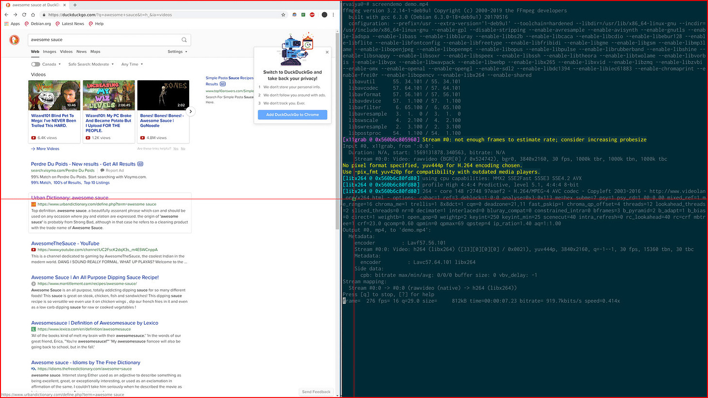Screen dimensions: 708x398
Task: Go forward with the browser forward arrow
Action: (x=15, y=15)
